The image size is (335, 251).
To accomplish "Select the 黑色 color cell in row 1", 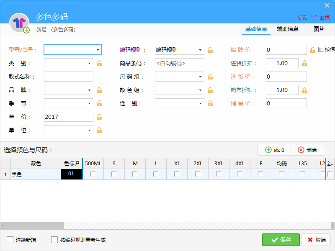I will (x=36, y=174).
